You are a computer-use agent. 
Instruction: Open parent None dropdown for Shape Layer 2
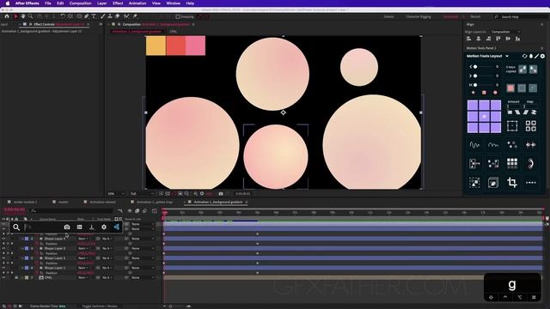(x=143, y=258)
